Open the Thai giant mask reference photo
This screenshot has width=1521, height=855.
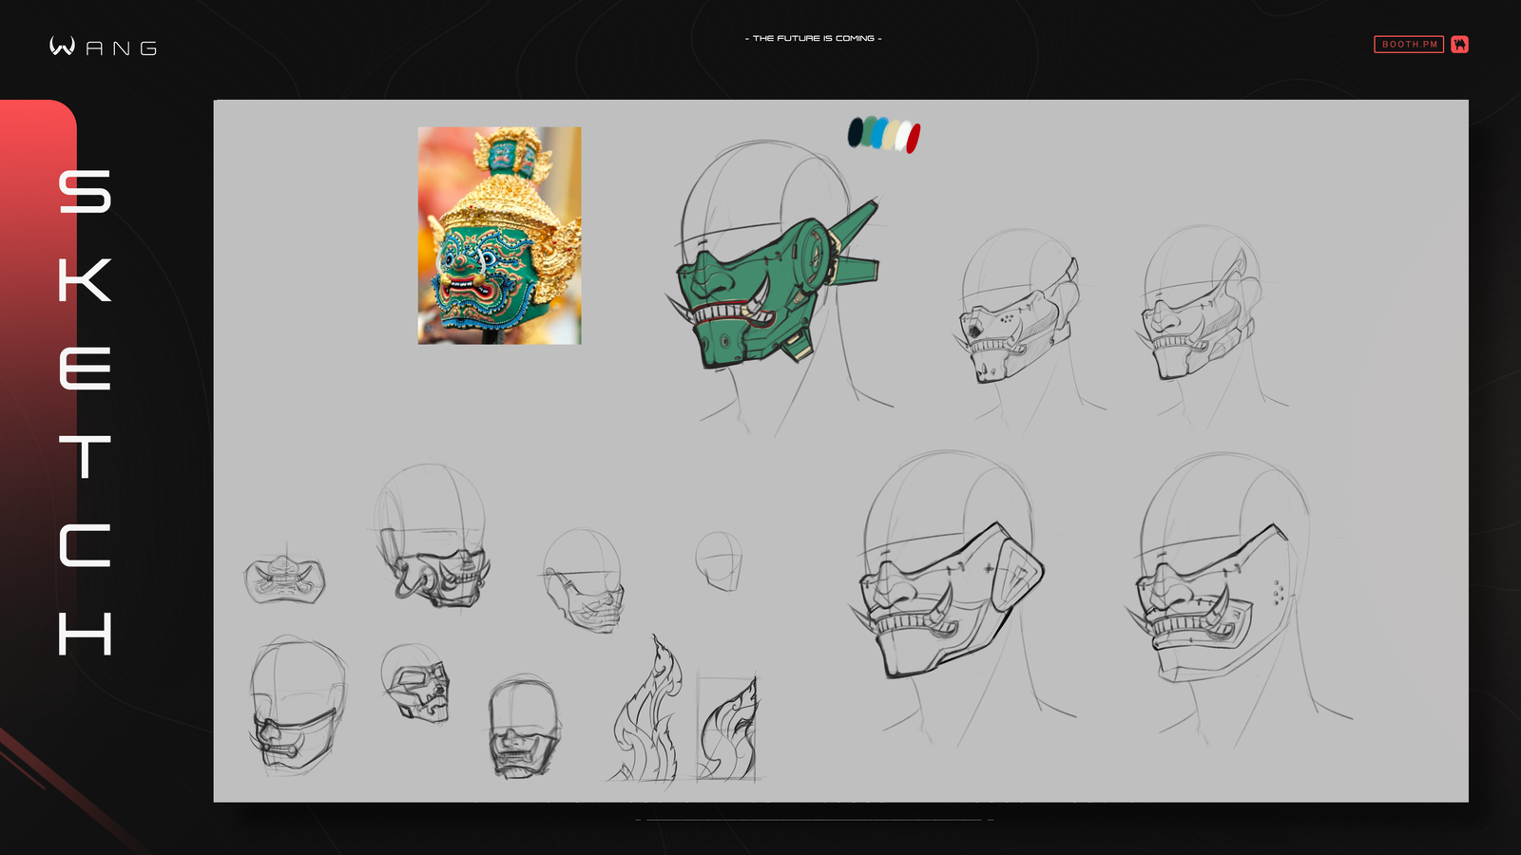pos(499,236)
